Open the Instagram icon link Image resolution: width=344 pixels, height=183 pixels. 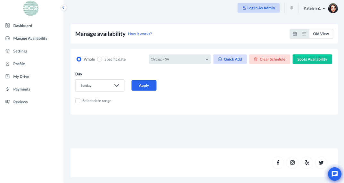click(292, 163)
